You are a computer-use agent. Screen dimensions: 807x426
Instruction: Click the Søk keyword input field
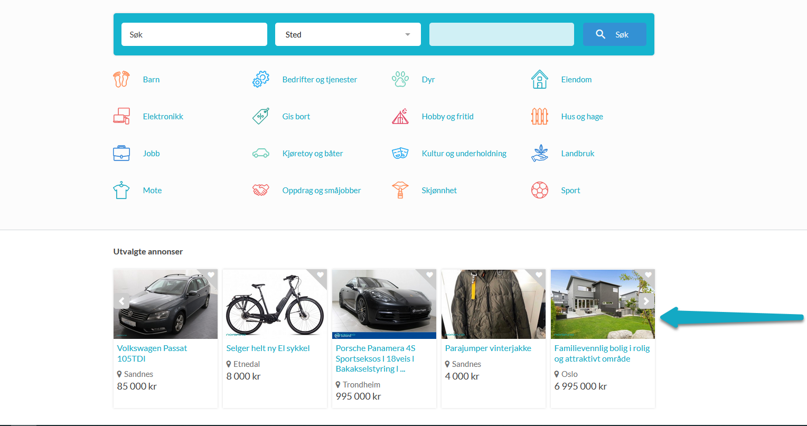[x=194, y=35]
